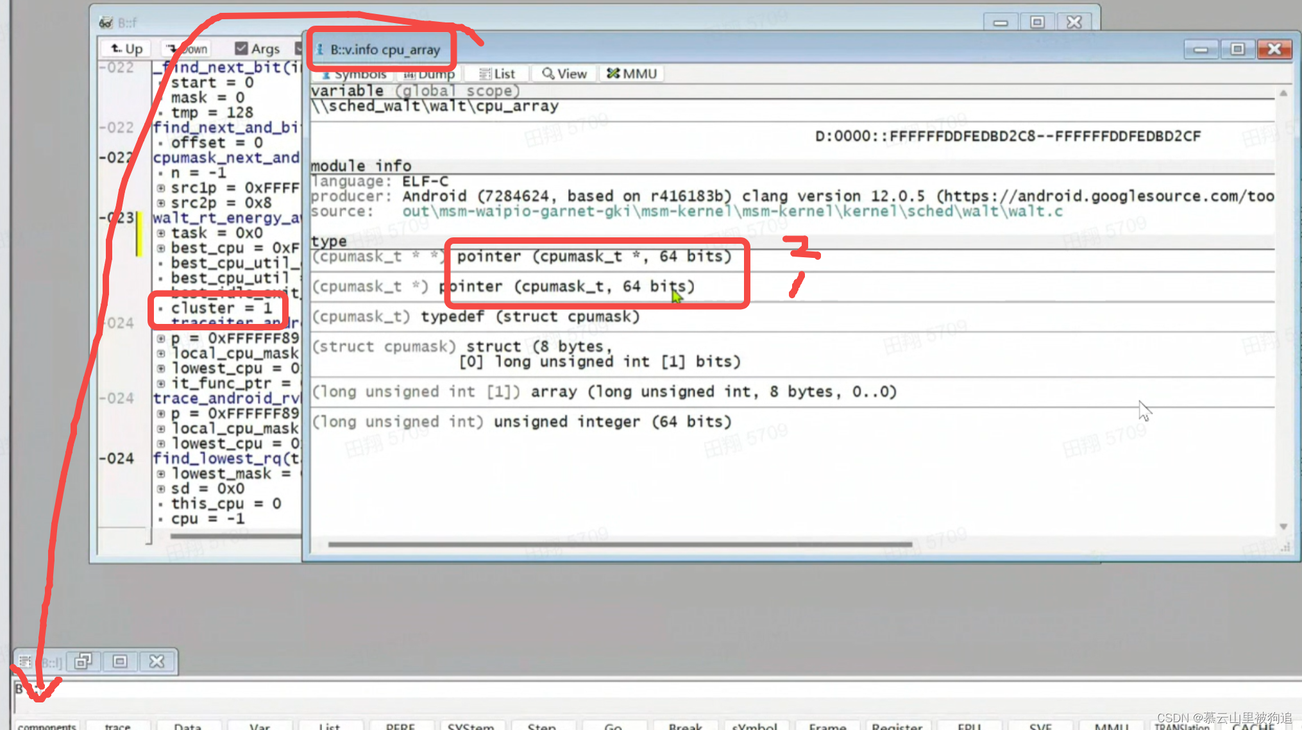Click the Go command on the bottom toolbar
This screenshot has width=1302, height=730.
[x=614, y=726]
